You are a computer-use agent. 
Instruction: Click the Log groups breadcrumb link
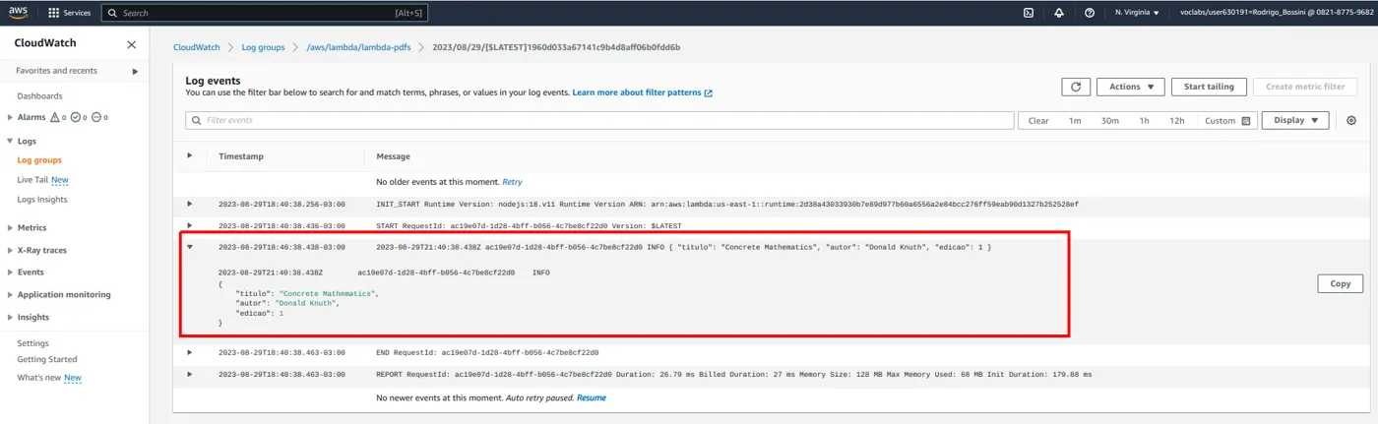tap(263, 47)
